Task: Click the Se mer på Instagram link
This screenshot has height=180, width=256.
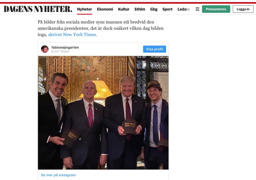Action: [58, 175]
